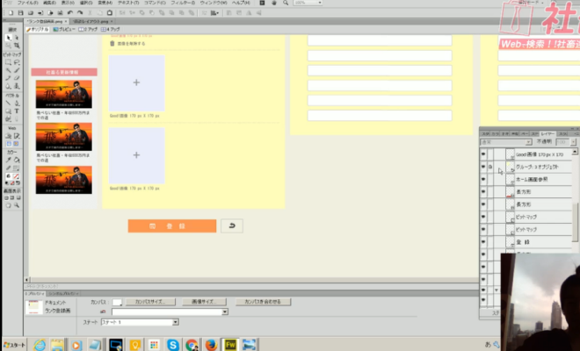Select the Pointer tool in the toolbox
580x351 pixels.
tap(8, 39)
